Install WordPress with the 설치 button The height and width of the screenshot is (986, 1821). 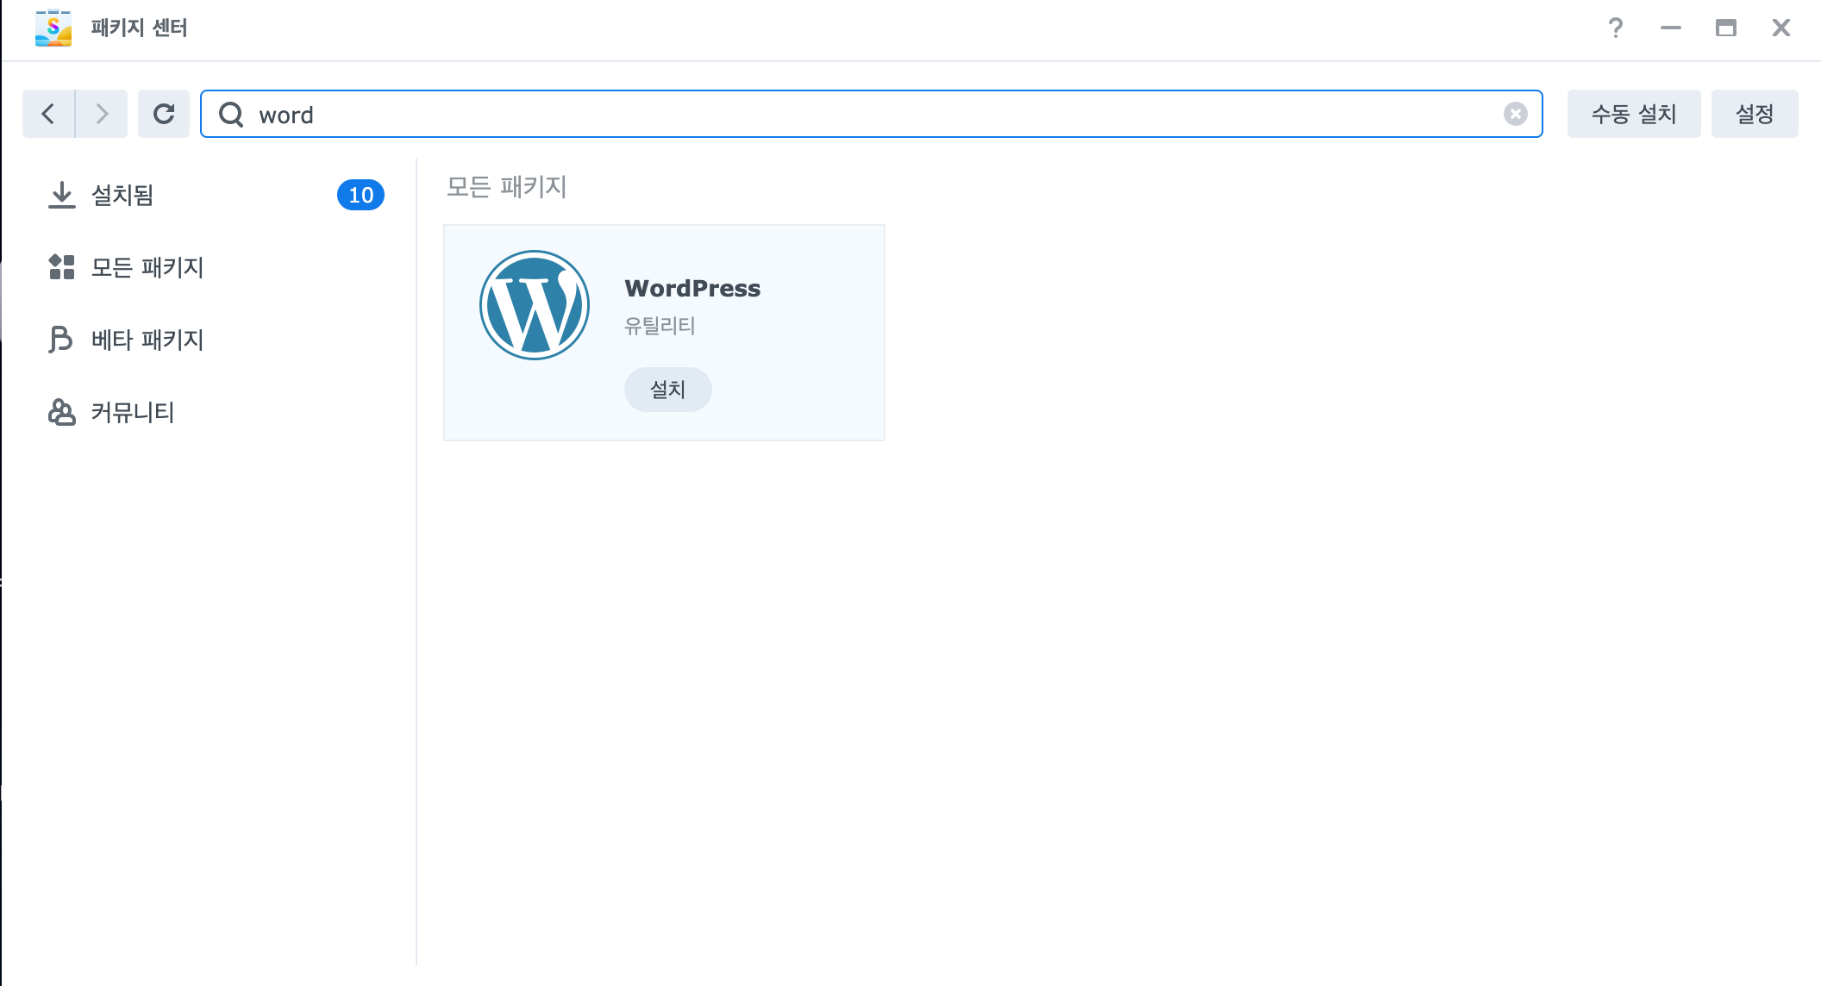click(x=668, y=390)
